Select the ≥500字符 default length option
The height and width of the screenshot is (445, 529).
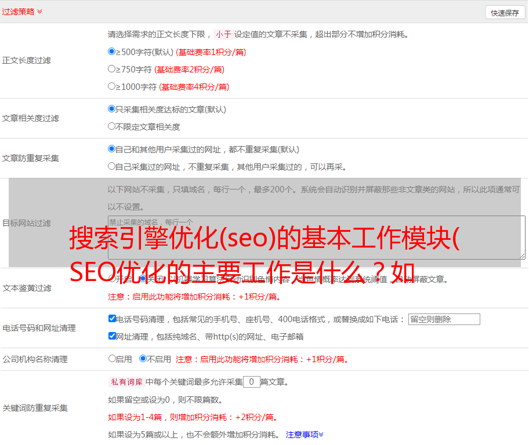(x=112, y=52)
